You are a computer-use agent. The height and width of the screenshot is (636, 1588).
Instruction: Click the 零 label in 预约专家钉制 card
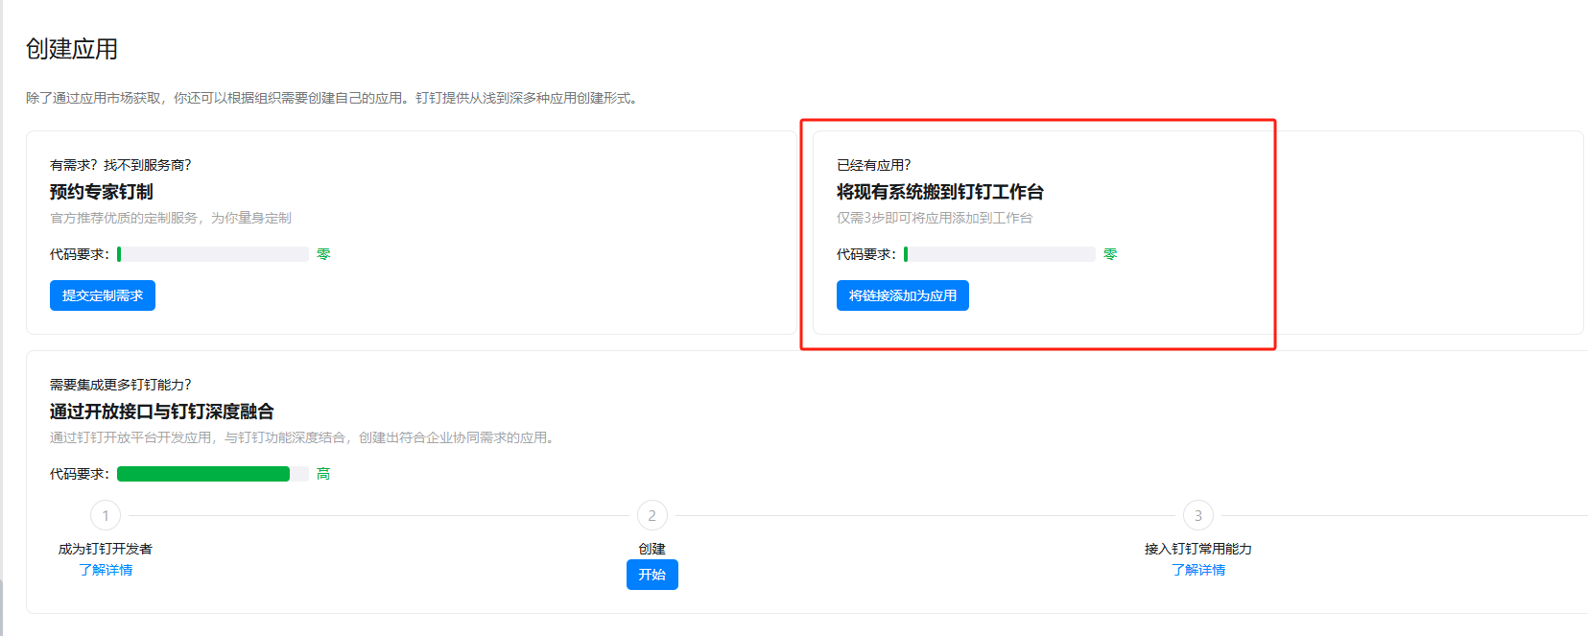tap(323, 254)
